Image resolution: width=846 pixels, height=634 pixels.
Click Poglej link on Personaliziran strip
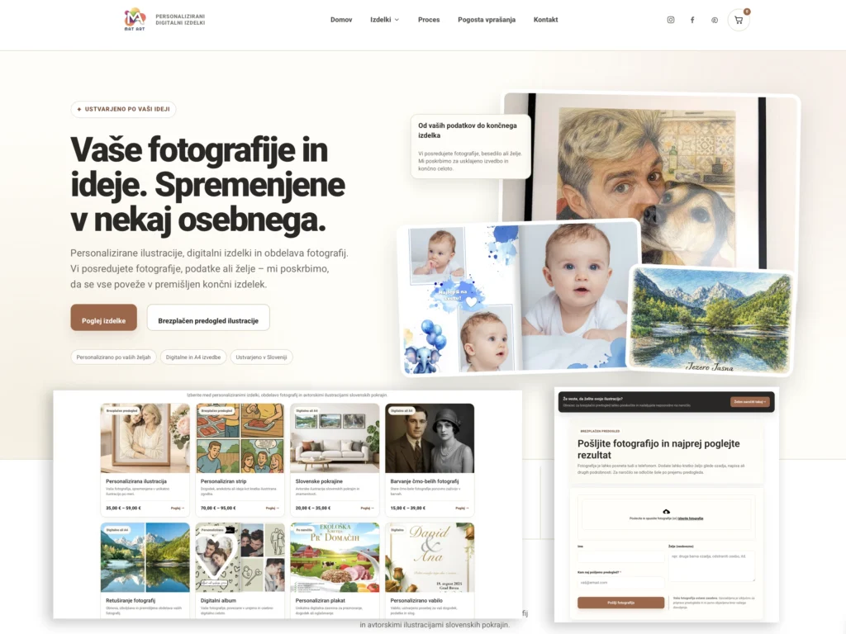pyautogui.click(x=273, y=508)
